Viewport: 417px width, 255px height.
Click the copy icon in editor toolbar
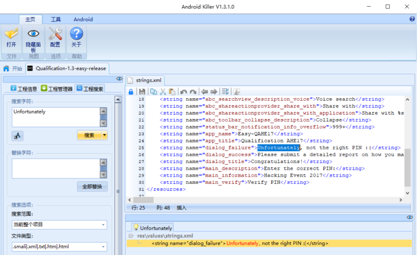tap(153, 92)
